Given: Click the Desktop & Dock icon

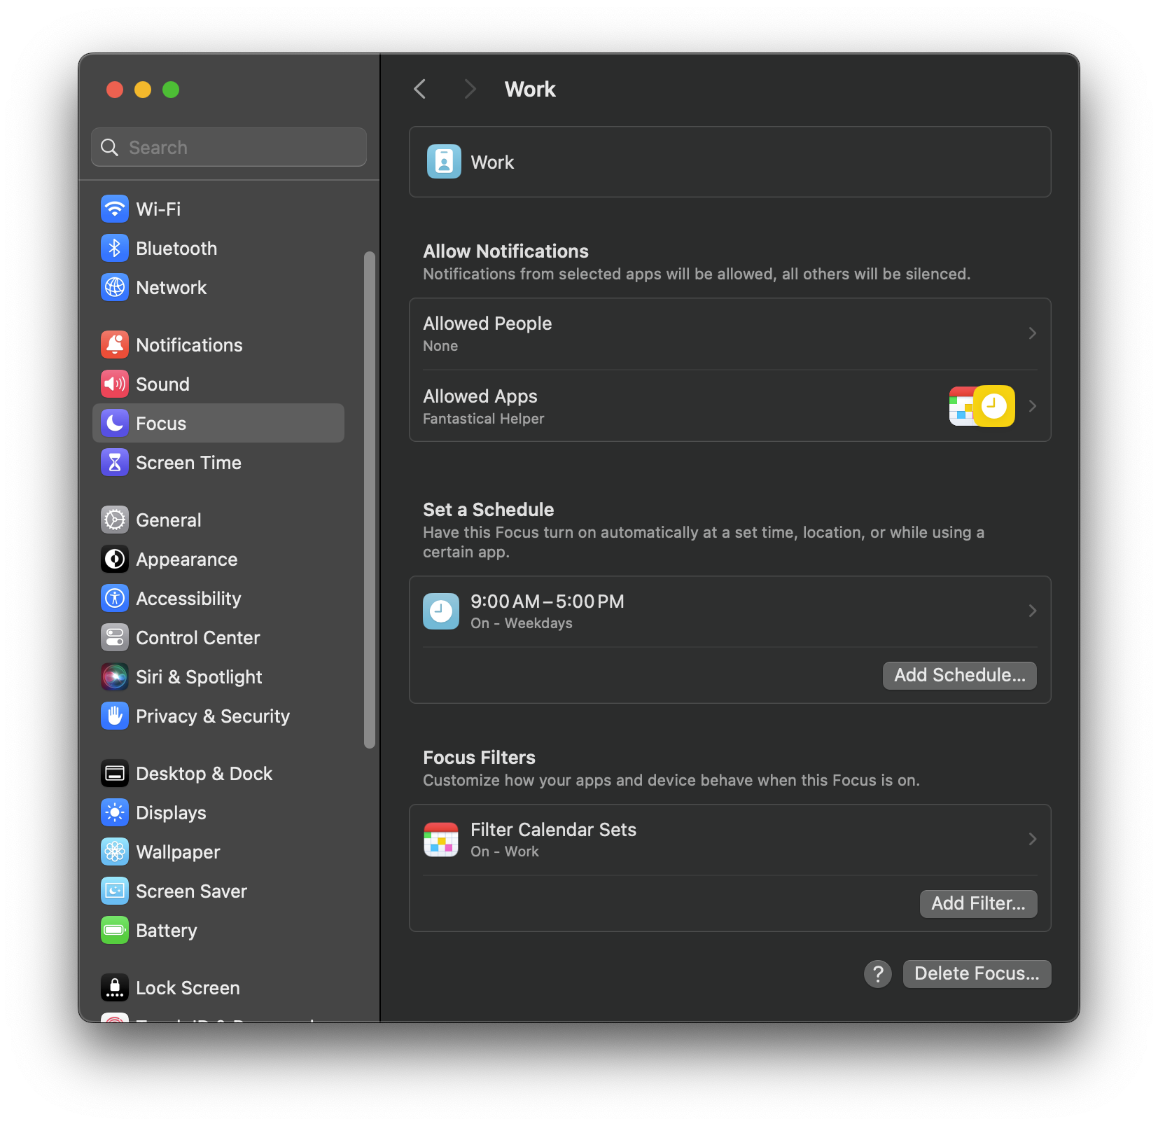Looking at the screenshot, I should 115,773.
